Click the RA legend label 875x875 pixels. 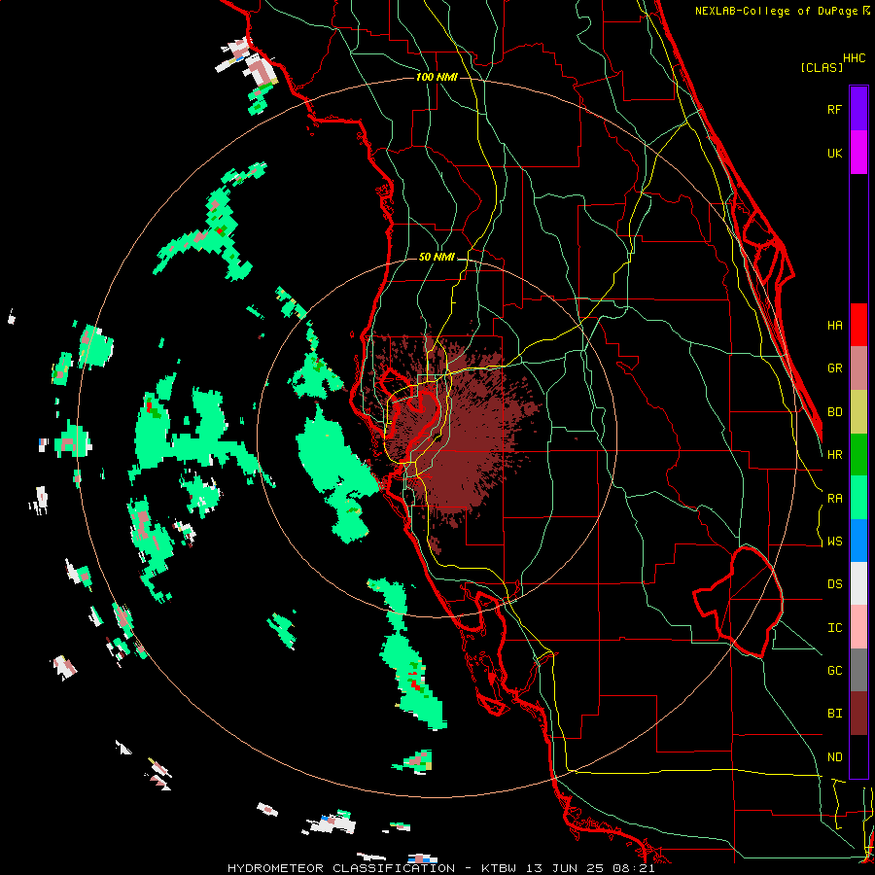click(x=834, y=499)
